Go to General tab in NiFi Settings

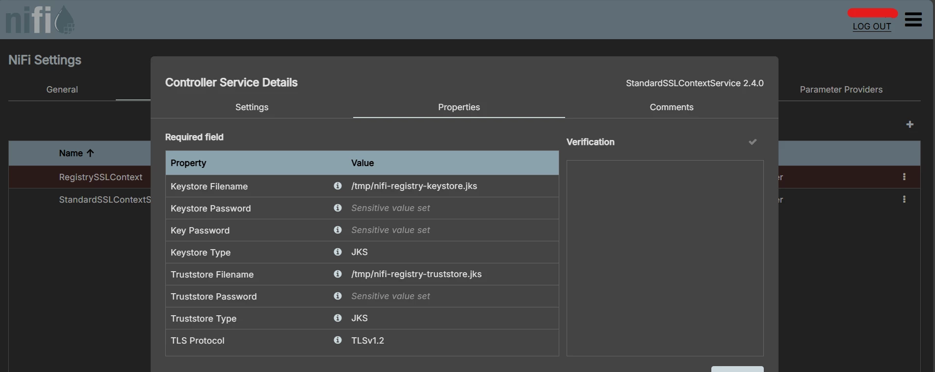[62, 90]
